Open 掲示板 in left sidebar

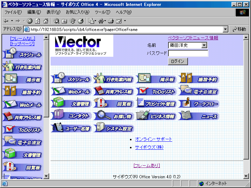[22, 79]
